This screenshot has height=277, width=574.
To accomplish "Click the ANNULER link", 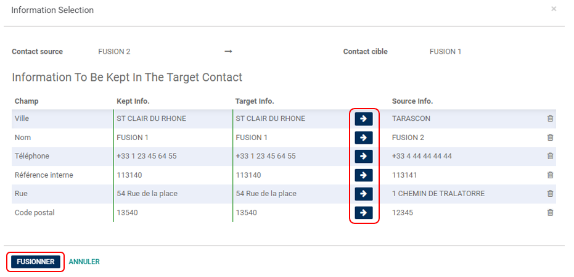I will 84,262.
